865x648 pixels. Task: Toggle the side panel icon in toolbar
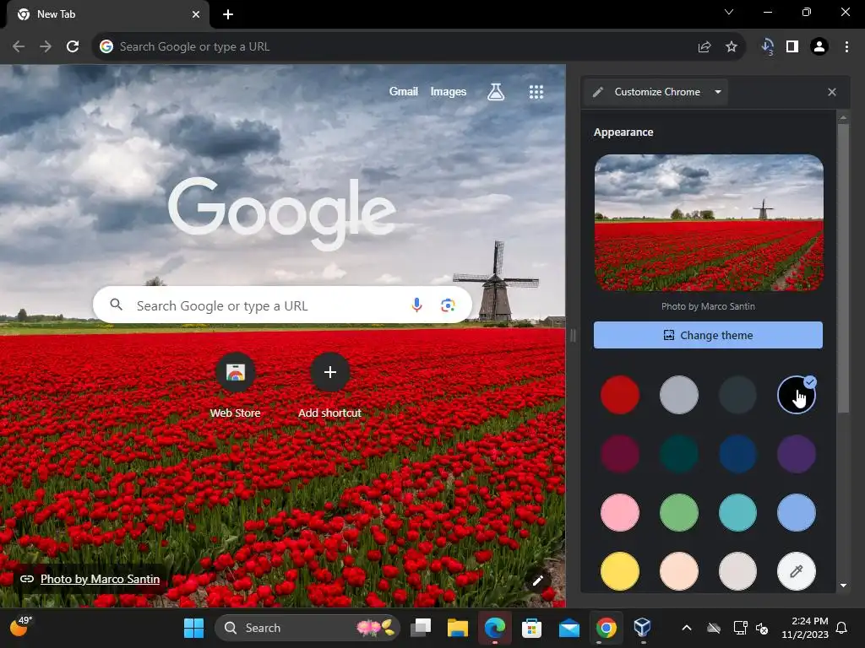792,47
